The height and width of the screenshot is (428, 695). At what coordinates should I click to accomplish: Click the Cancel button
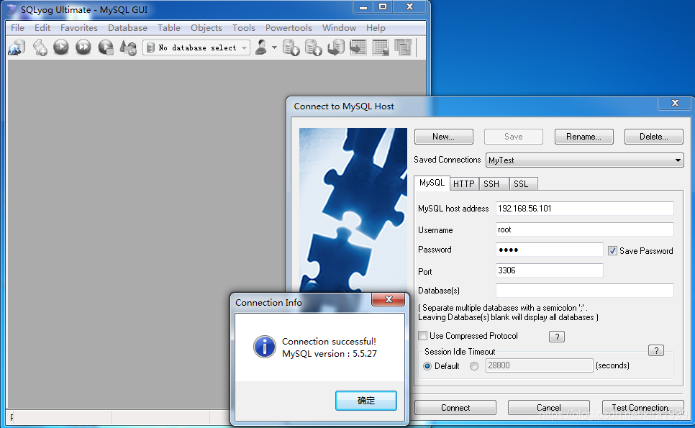coord(549,408)
